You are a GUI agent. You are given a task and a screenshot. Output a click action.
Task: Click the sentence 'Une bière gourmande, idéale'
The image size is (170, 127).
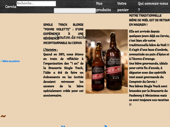point(148,63)
